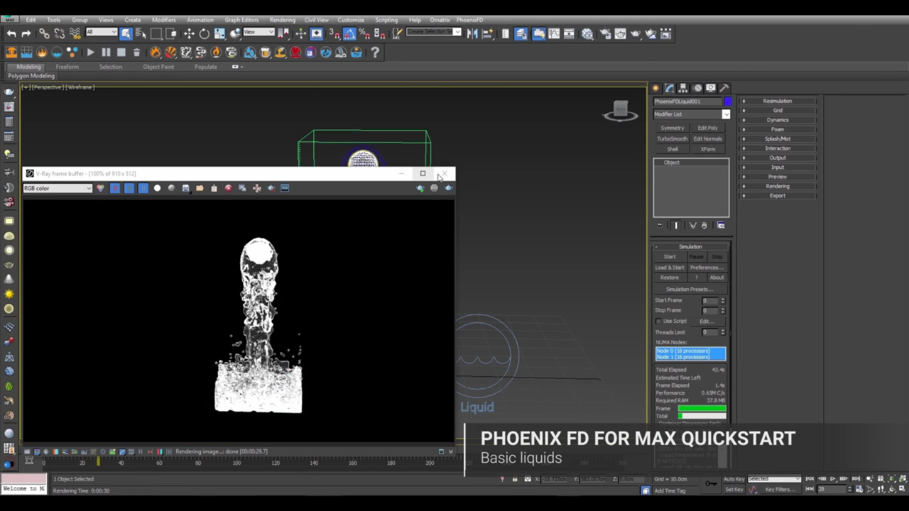Image resolution: width=909 pixels, height=511 pixels.
Task: Choose the Select and Move tool
Action: (189, 33)
